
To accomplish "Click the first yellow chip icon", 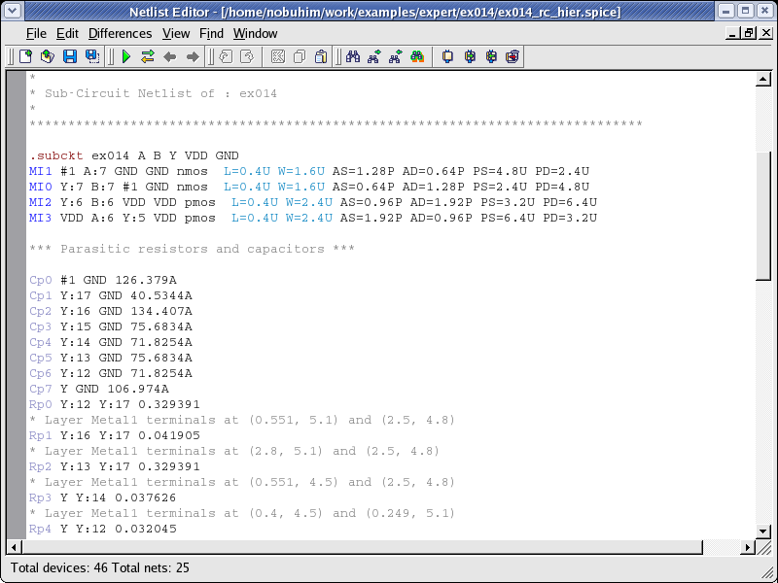I will click(447, 56).
